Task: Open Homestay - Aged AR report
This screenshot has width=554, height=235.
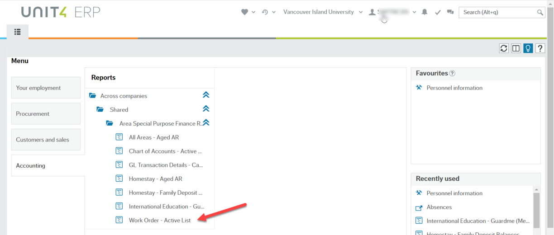Action: click(155, 179)
